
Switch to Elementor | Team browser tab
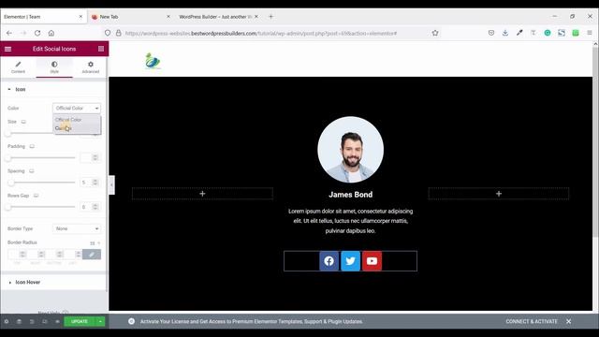coord(43,17)
